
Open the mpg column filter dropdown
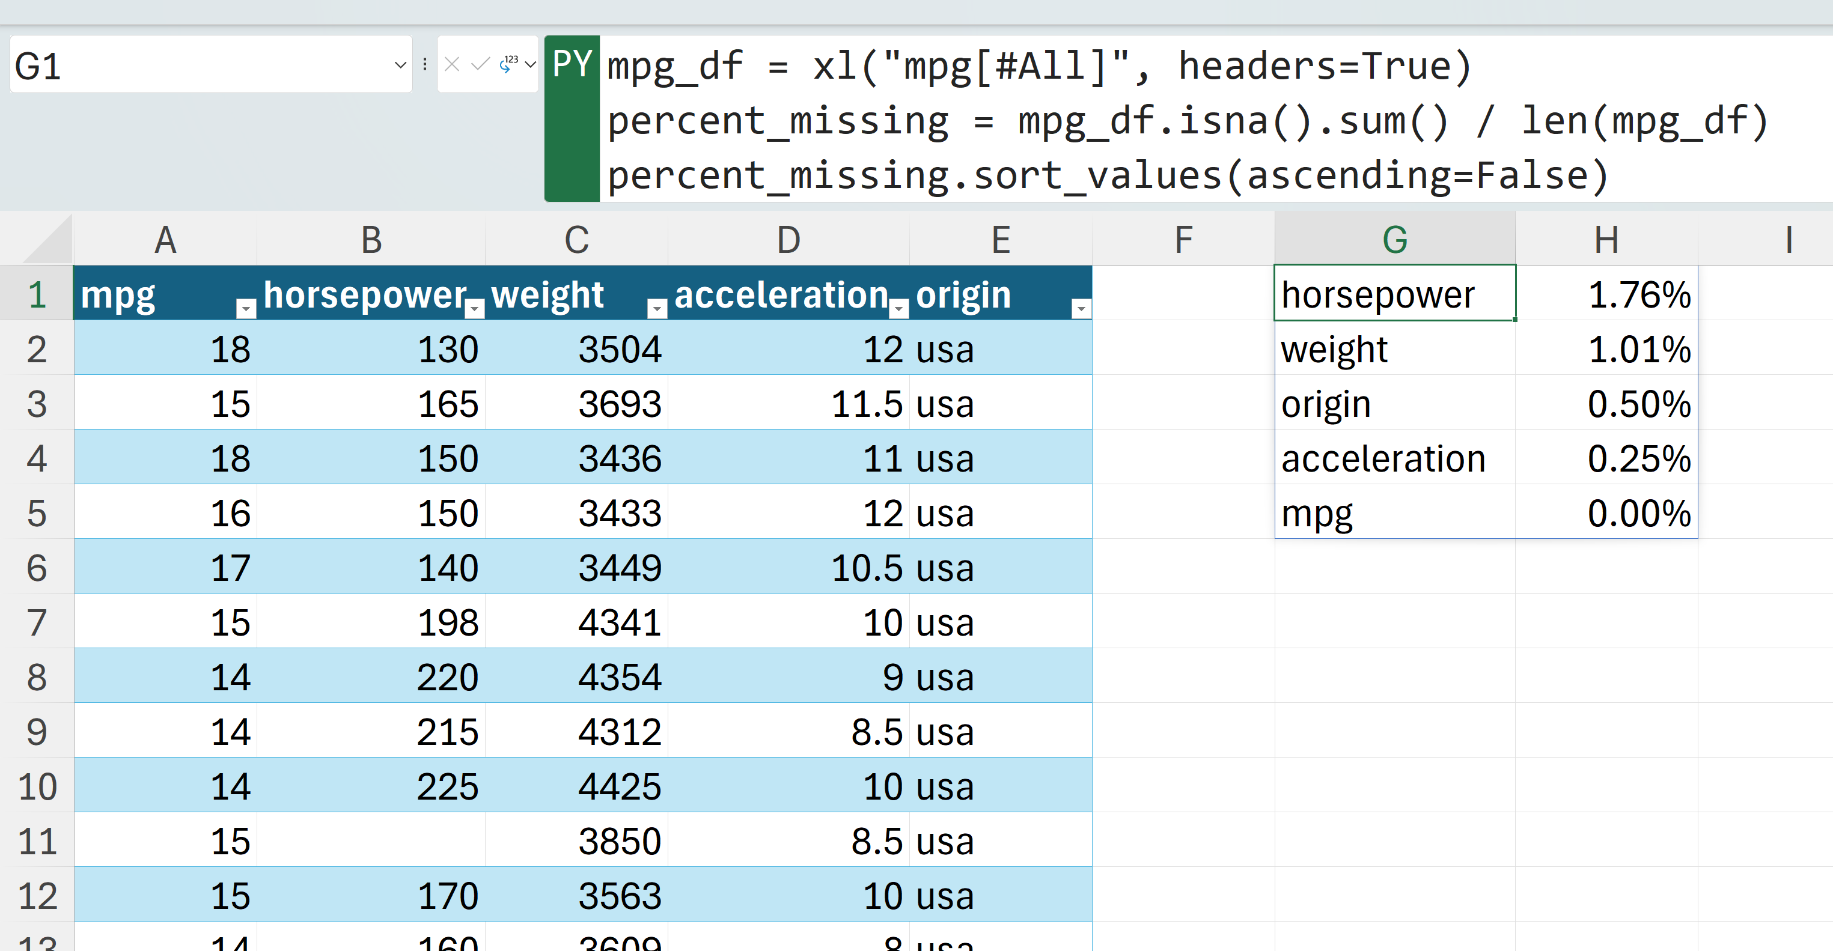[x=245, y=308]
